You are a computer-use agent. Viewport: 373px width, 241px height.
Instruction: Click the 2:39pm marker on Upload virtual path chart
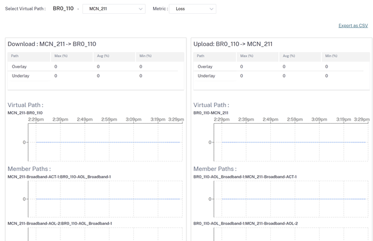(x=246, y=120)
